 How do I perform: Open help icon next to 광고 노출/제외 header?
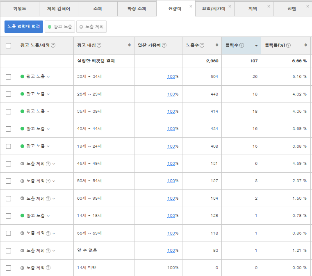point(53,46)
